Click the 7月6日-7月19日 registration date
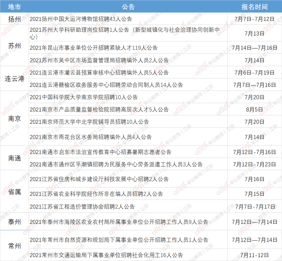This screenshot has height=261, width=282. [x=255, y=73]
